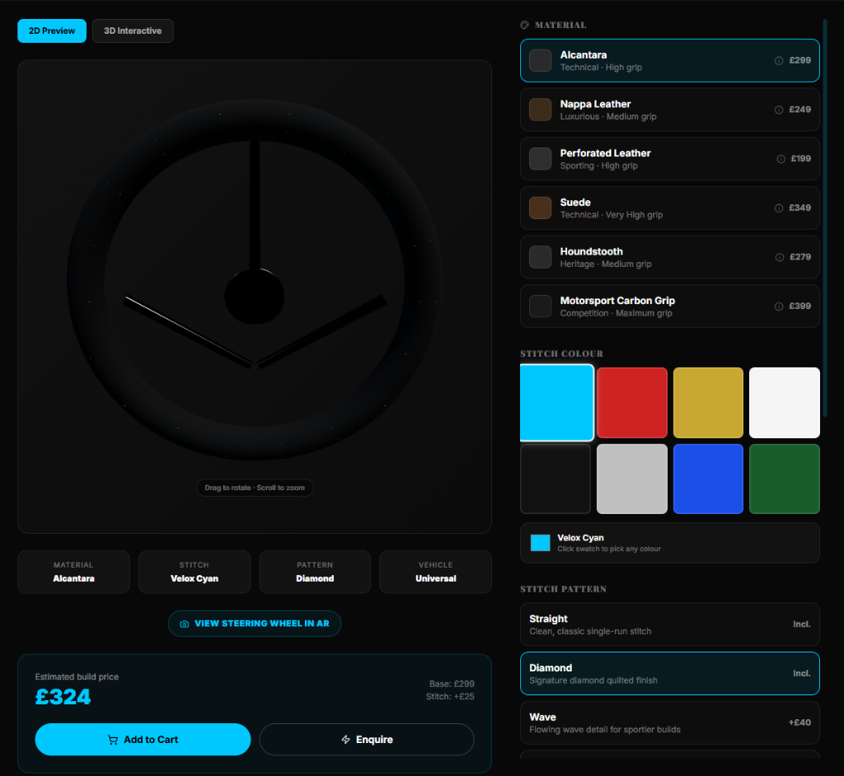
Task: Click the info icon on Suede row
Action: tap(778, 208)
